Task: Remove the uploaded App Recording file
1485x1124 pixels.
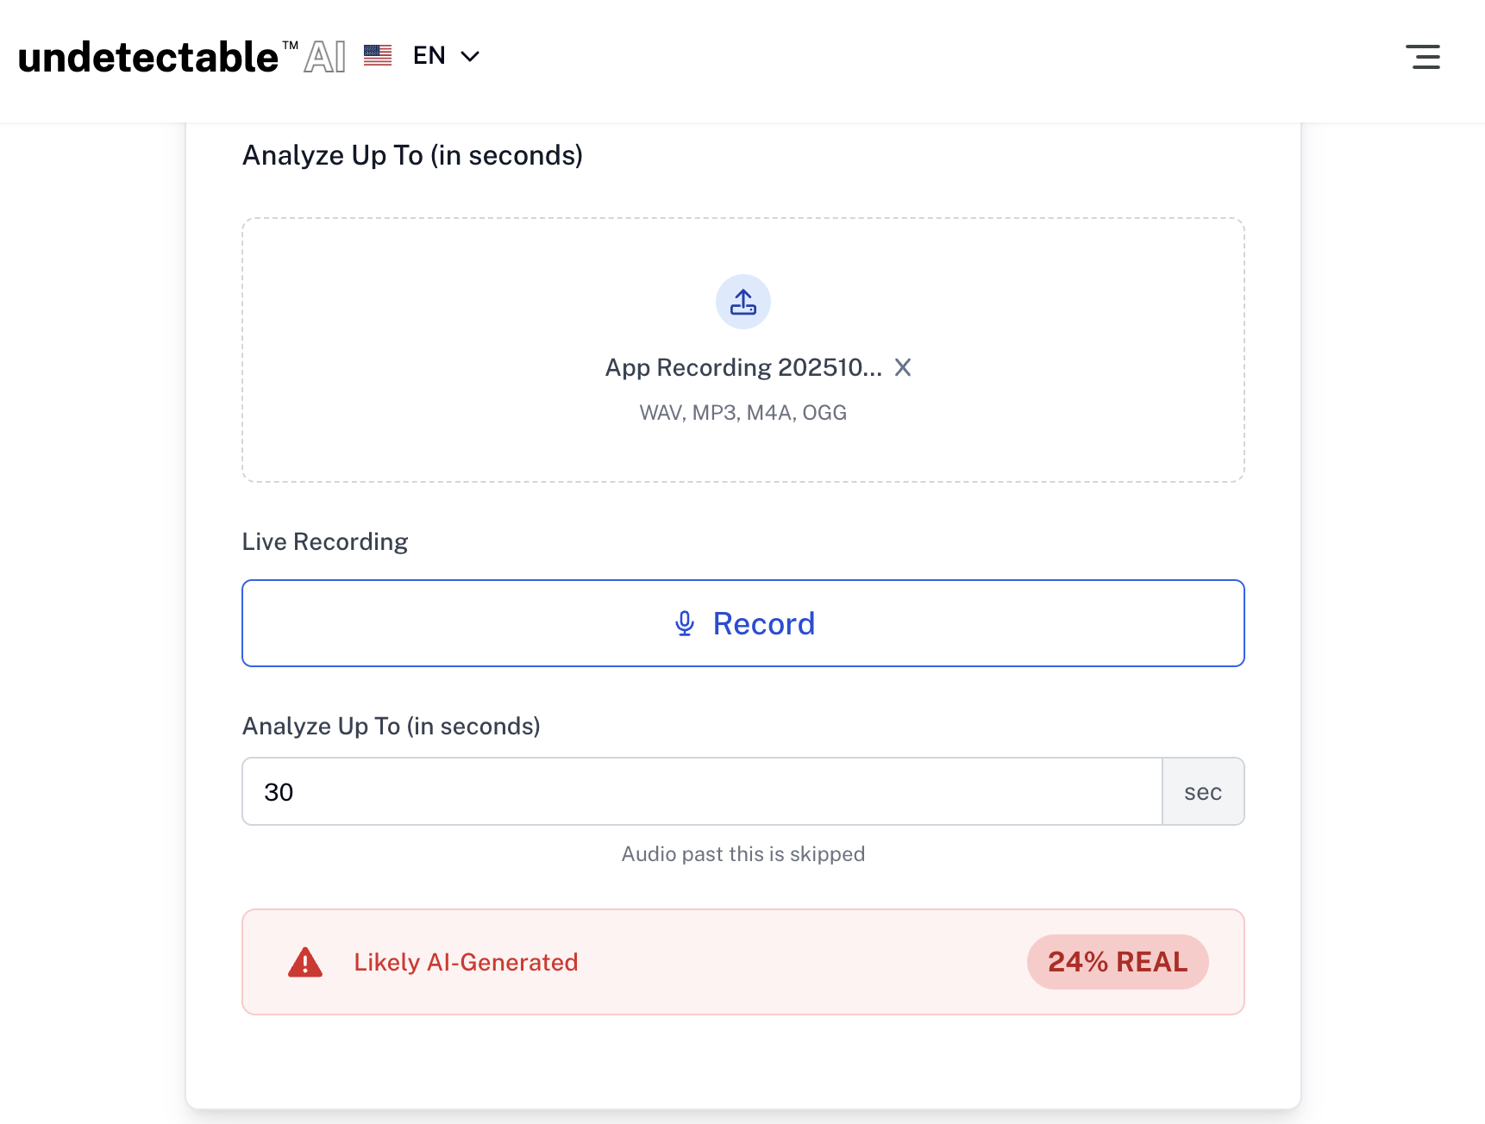Action: (x=903, y=368)
